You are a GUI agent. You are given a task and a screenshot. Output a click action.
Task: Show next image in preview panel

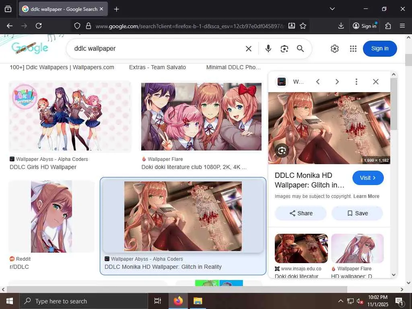pos(337,82)
